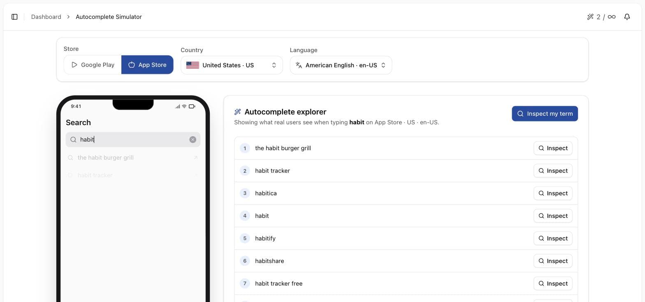Toggle the sidebar panel icon
Image resolution: width=645 pixels, height=302 pixels.
14,17
